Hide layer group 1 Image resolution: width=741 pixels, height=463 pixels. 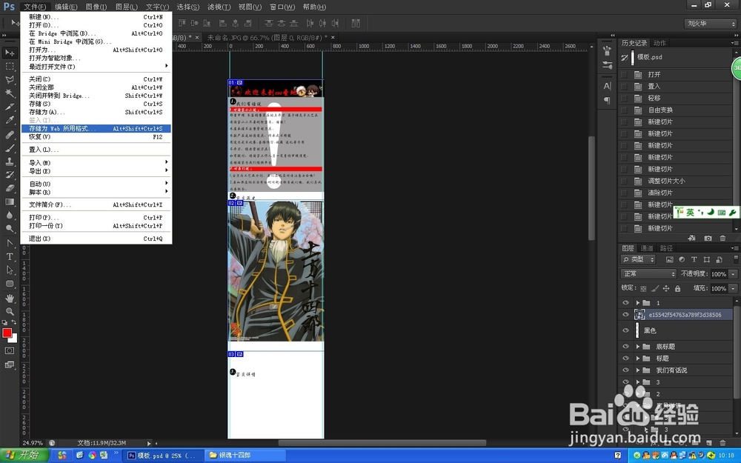(625, 302)
